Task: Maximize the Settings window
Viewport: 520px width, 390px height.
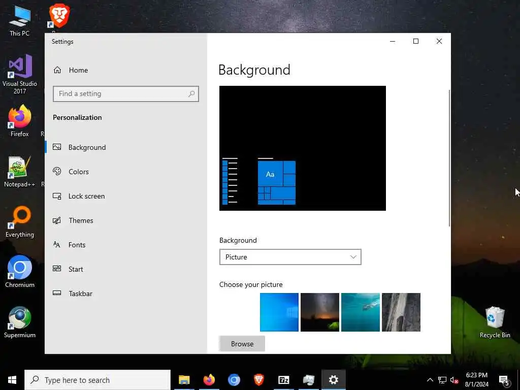Action: pyautogui.click(x=416, y=41)
